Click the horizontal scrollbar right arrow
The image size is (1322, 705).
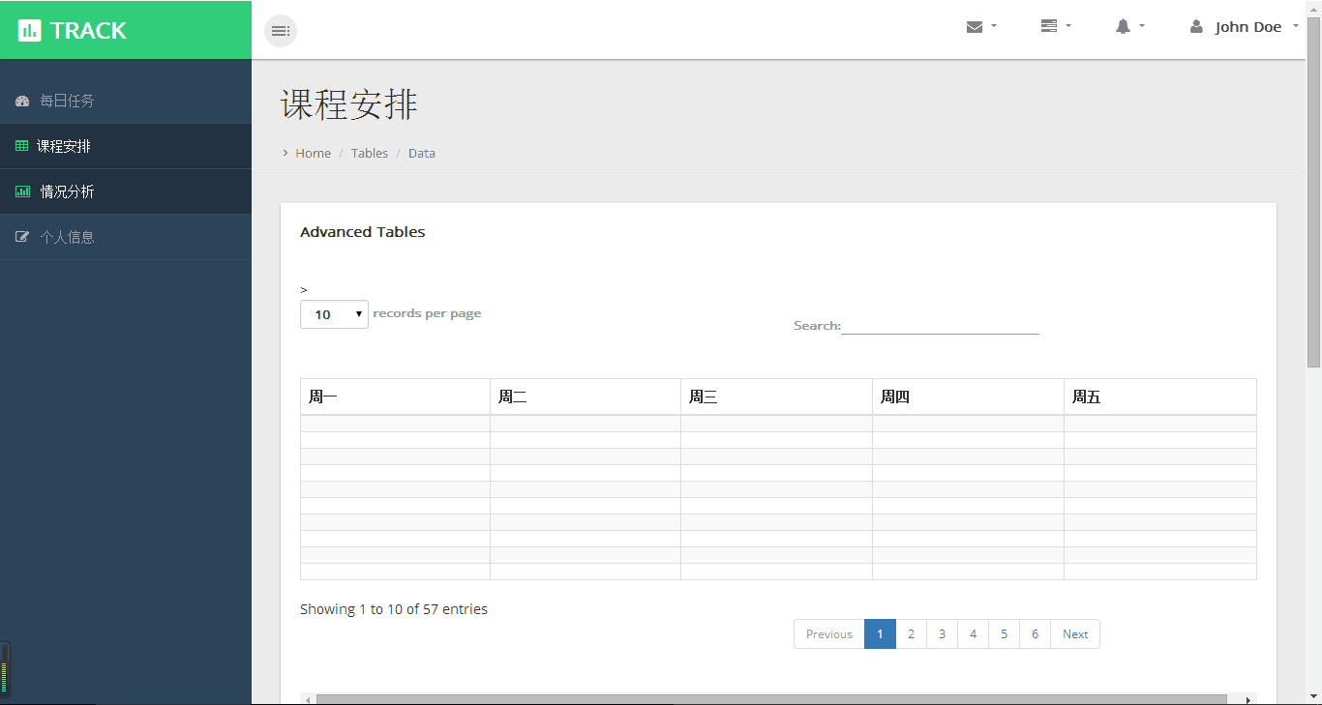pos(1248,699)
